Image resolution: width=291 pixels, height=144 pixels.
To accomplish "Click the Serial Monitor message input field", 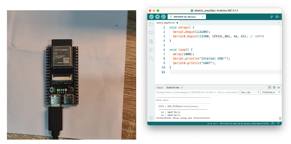I will (198, 92).
